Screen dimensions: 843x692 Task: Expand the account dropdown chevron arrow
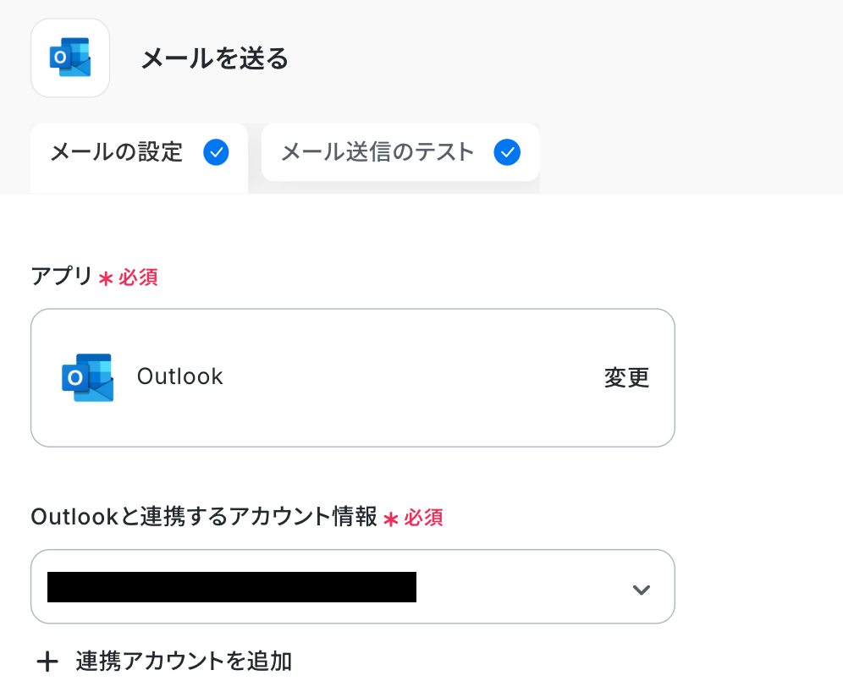[641, 590]
